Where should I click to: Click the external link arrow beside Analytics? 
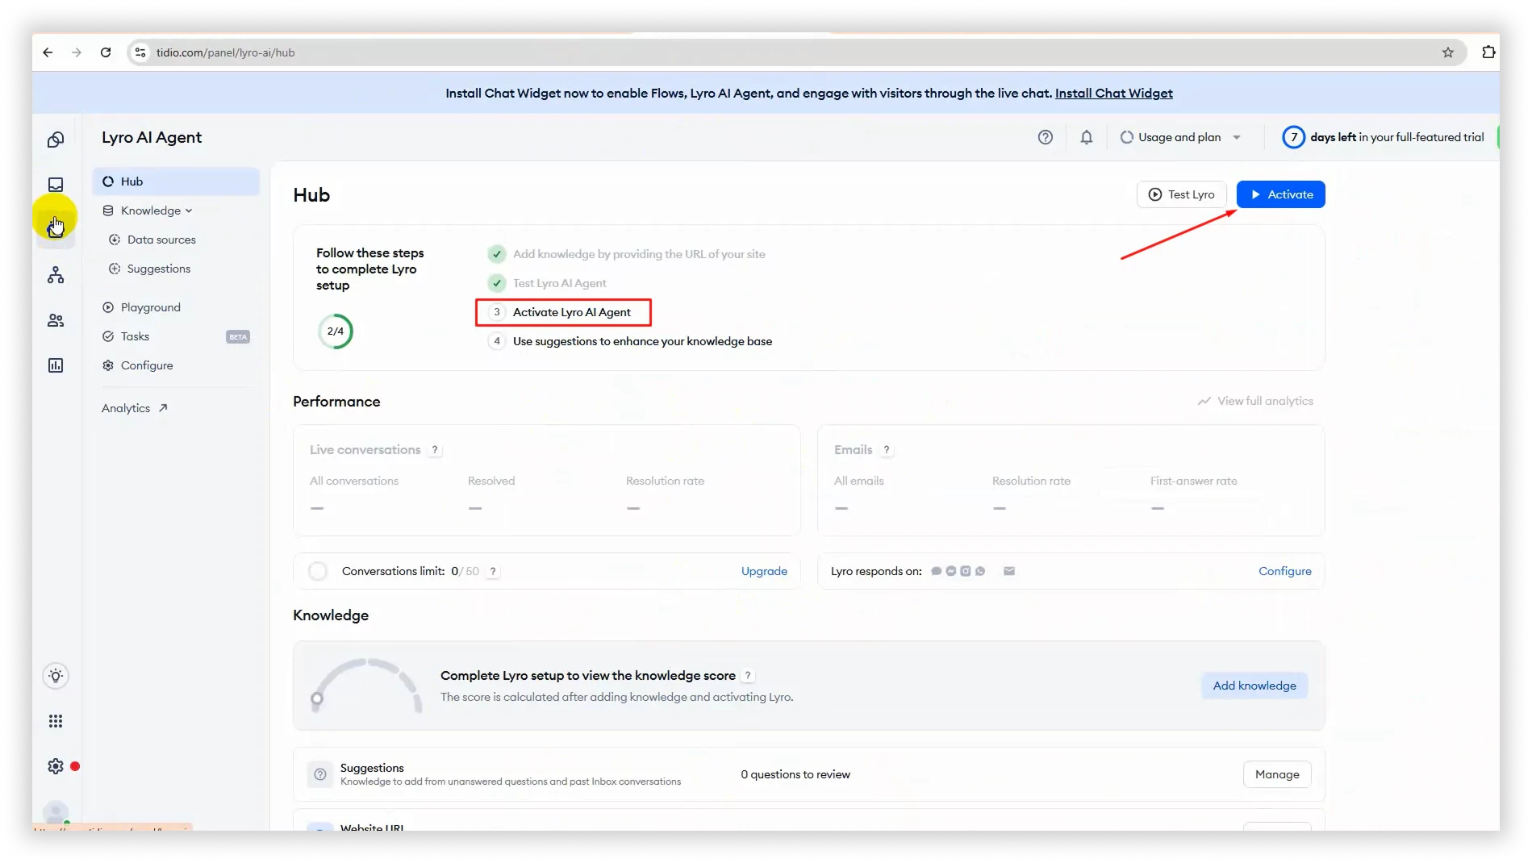(x=163, y=408)
